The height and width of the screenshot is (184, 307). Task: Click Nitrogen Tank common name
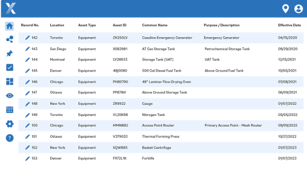pyautogui.click(x=153, y=115)
